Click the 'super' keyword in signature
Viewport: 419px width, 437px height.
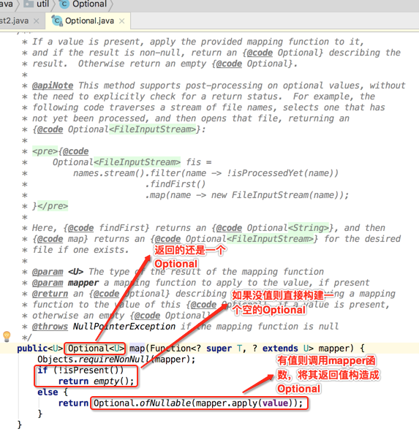coord(219,348)
